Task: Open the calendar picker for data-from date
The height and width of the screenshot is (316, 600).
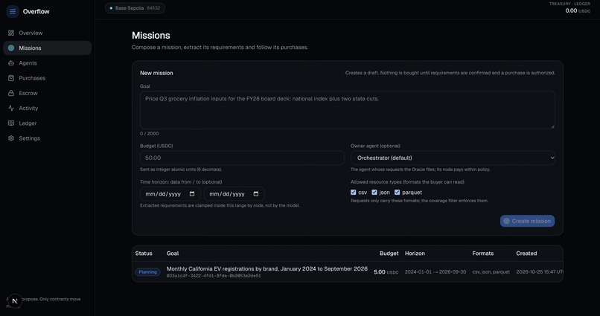Action: pyautogui.click(x=192, y=194)
